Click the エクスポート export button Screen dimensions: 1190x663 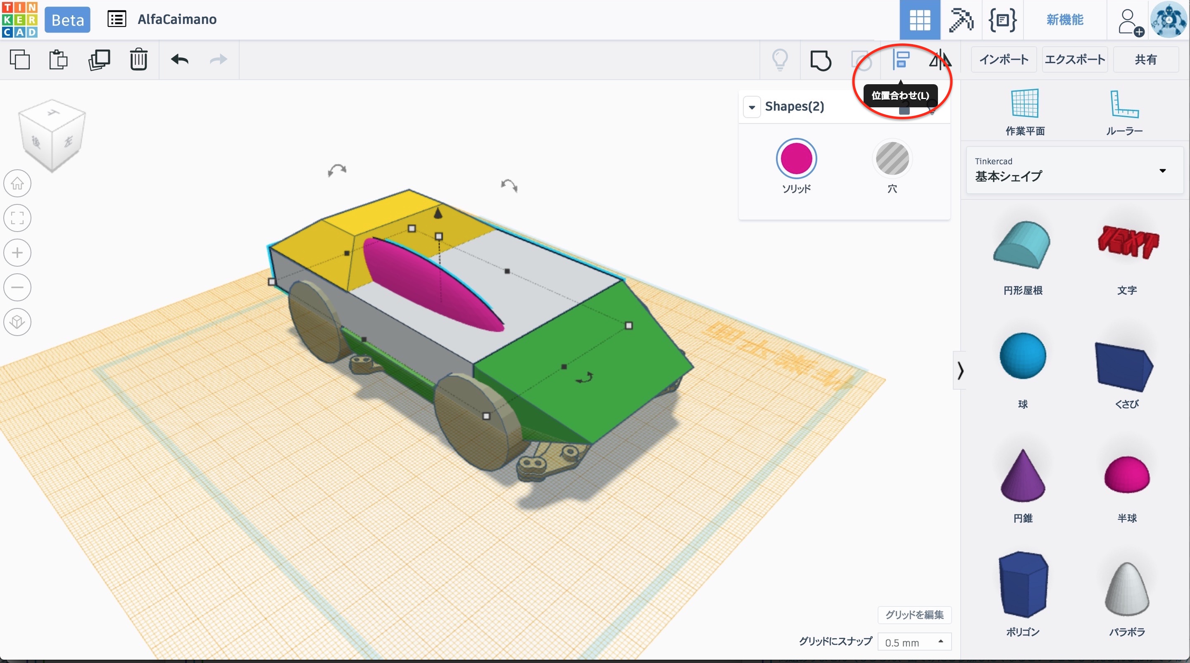tap(1074, 59)
